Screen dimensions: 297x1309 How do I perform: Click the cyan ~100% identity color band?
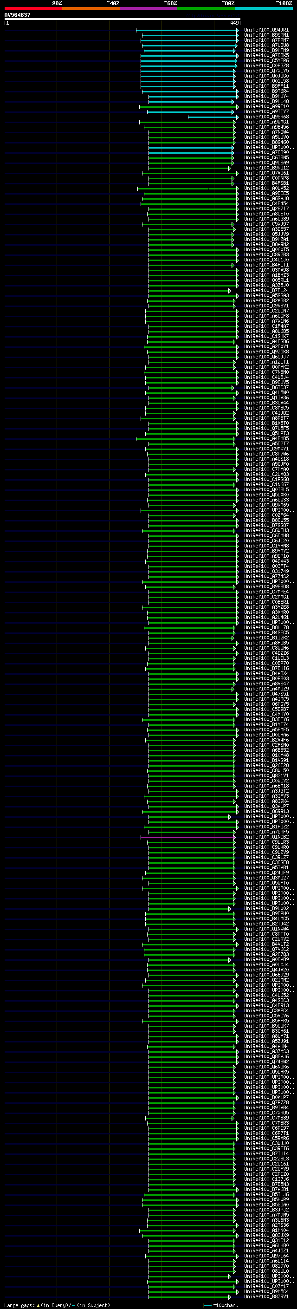pyautogui.click(x=264, y=8)
